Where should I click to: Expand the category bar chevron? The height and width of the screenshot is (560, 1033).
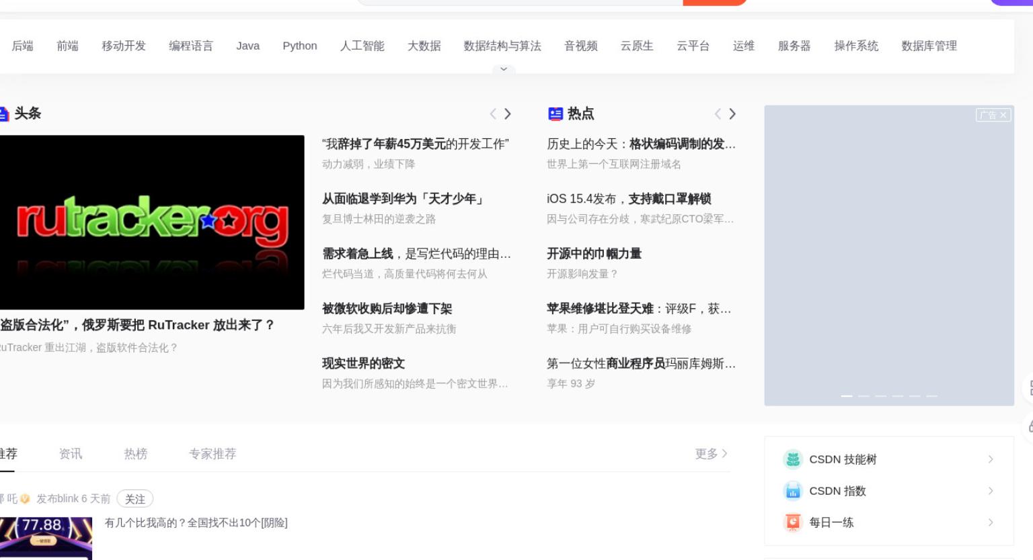[x=504, y=69]
